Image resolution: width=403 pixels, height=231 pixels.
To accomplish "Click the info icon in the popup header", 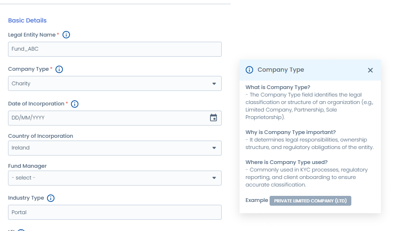I will click(249, 70).
